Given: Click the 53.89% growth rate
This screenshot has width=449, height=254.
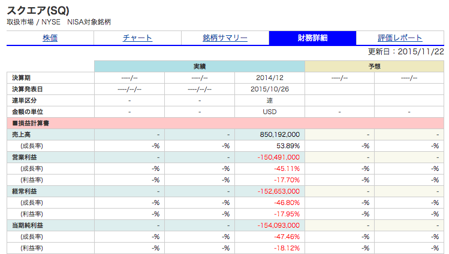Looking at the screenshot, I should (288, 146).
